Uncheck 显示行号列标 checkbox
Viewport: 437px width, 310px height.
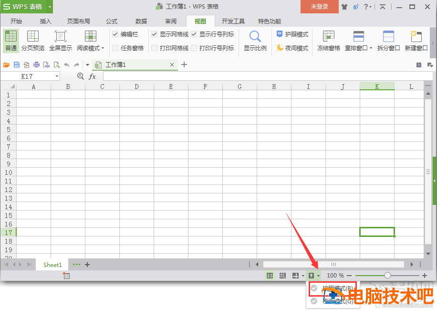point(194,34)
